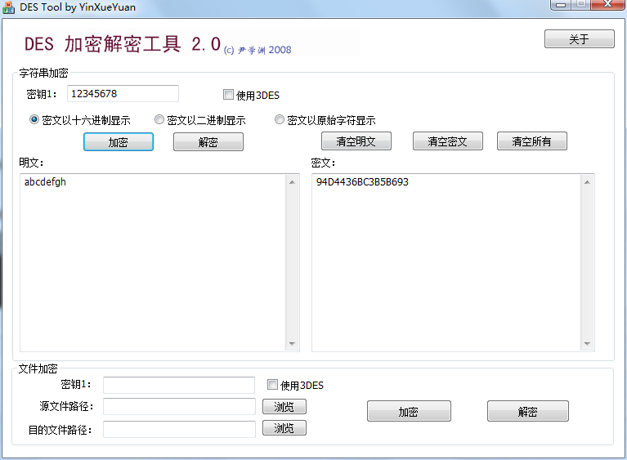Click the abcdefgh plaintext value
This screenshot has width=627, height=460.
pyautogui.click(x=45, y=182)
